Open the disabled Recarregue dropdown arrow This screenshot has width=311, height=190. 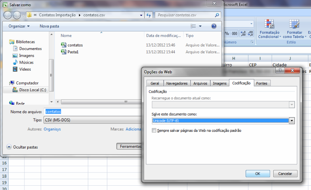pyautogui.click(x=292, y=105)
